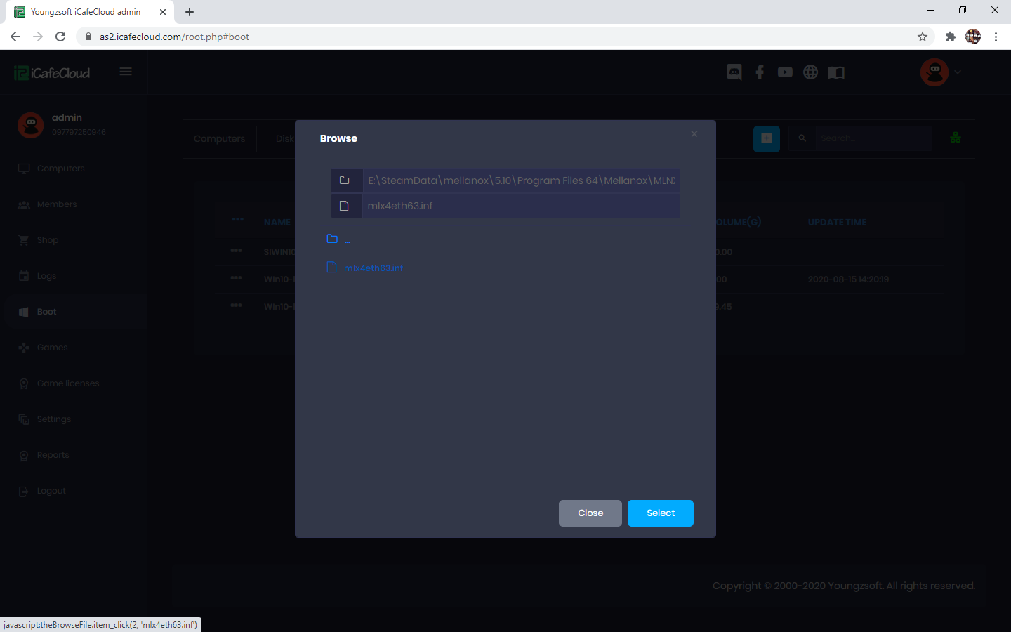
Task: Collapse the sidebar with the hamburger icon
Action: [126, 71]
